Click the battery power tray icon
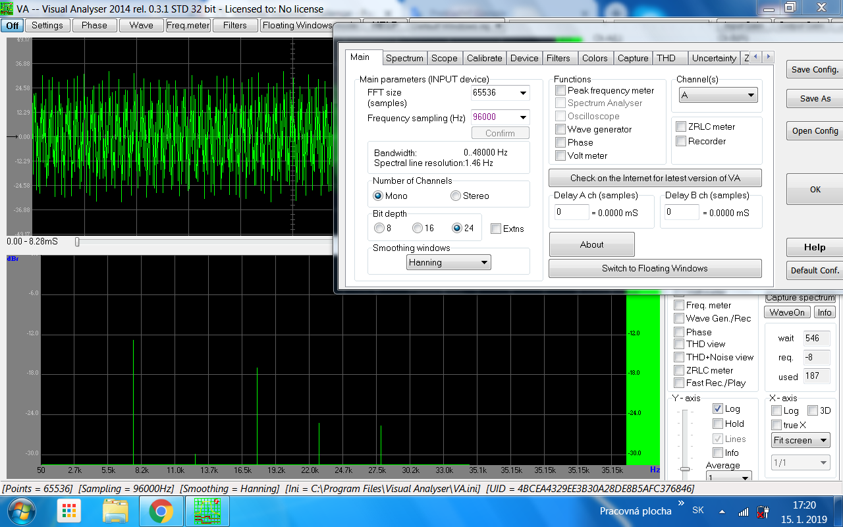Image resolution: width=843 pixels, height=527 pixels. (763, 511)
